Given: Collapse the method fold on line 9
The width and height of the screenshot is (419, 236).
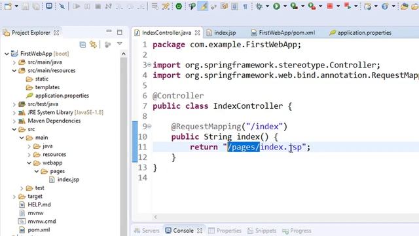Looking at the screenshot, I should [x=149, y=126].
